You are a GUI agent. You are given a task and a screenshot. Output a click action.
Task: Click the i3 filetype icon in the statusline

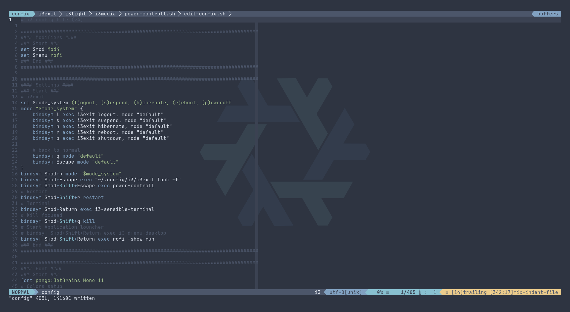317,292
